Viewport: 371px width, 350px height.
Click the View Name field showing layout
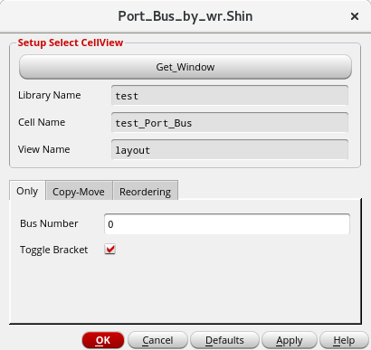(230, 149)
